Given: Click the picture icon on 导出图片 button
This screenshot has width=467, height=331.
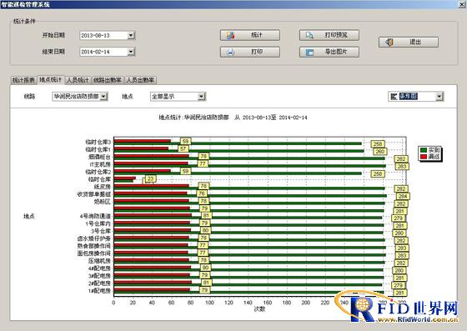Looking at the screenshot, I should (x=309, y=52).
